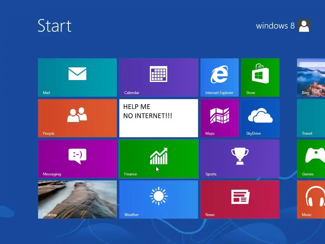The image size is (325, 244).
Task: Open the Sports tile
Action: (x=240, y=159)
